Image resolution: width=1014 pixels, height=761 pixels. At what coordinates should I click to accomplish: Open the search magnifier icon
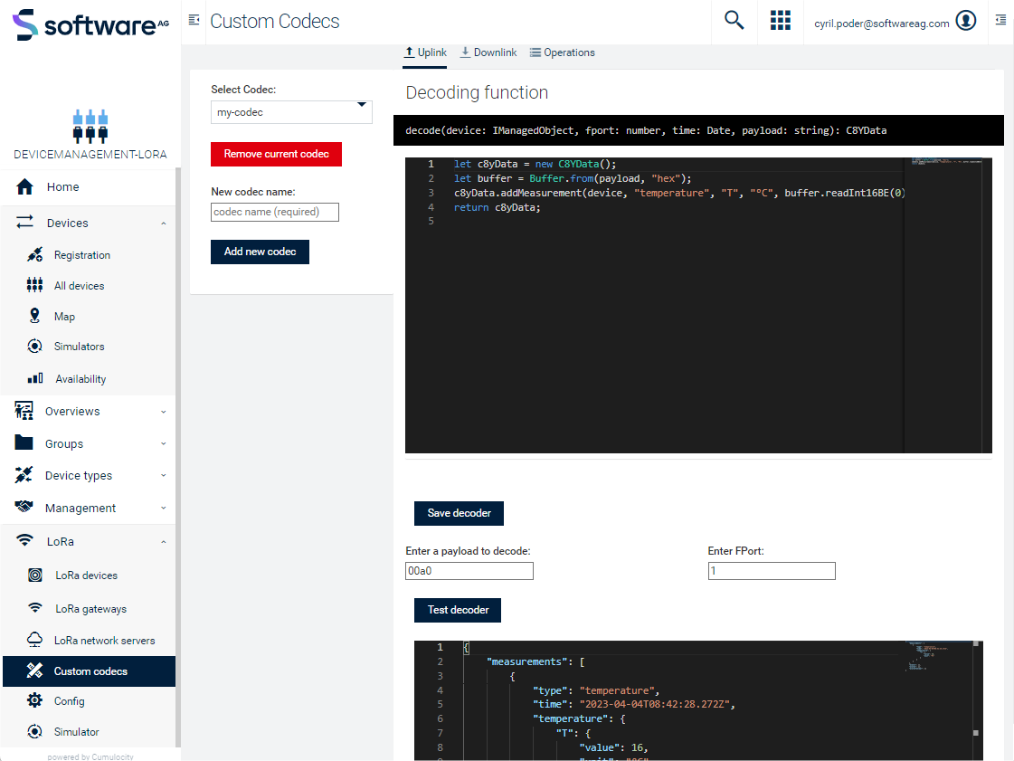(x=734, y=20)
